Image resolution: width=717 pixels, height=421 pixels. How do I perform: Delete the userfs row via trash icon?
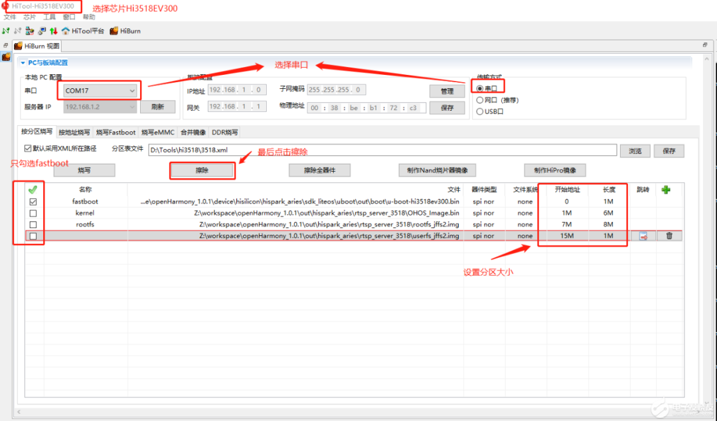[669, 235]
